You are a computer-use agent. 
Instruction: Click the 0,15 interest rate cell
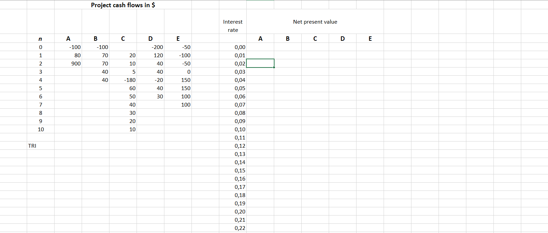pos(233,170)
